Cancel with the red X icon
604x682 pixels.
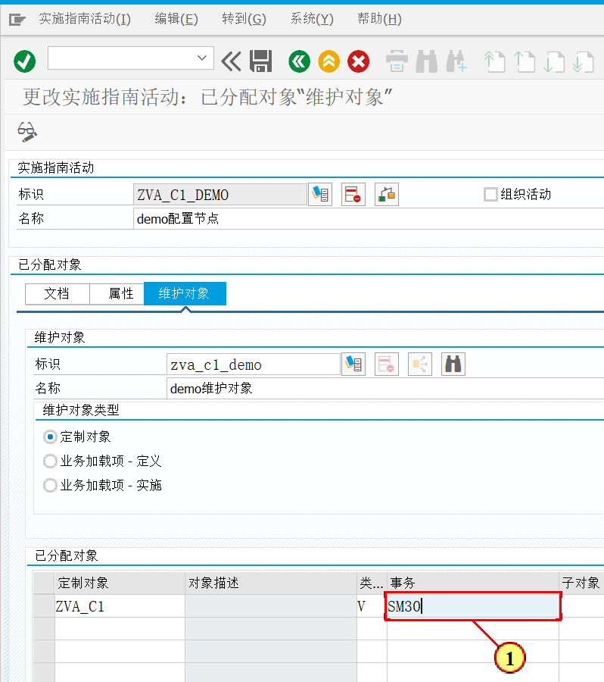(359, 61)
